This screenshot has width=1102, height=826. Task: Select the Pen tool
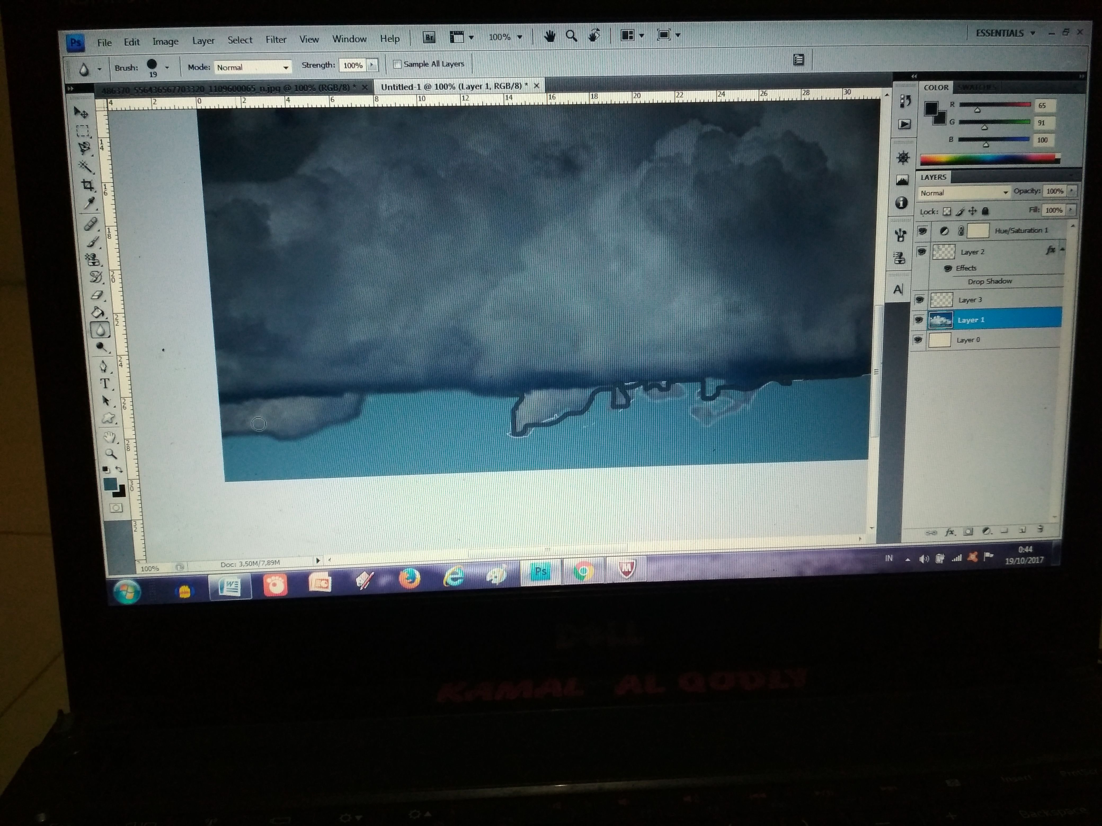point(103,366)
